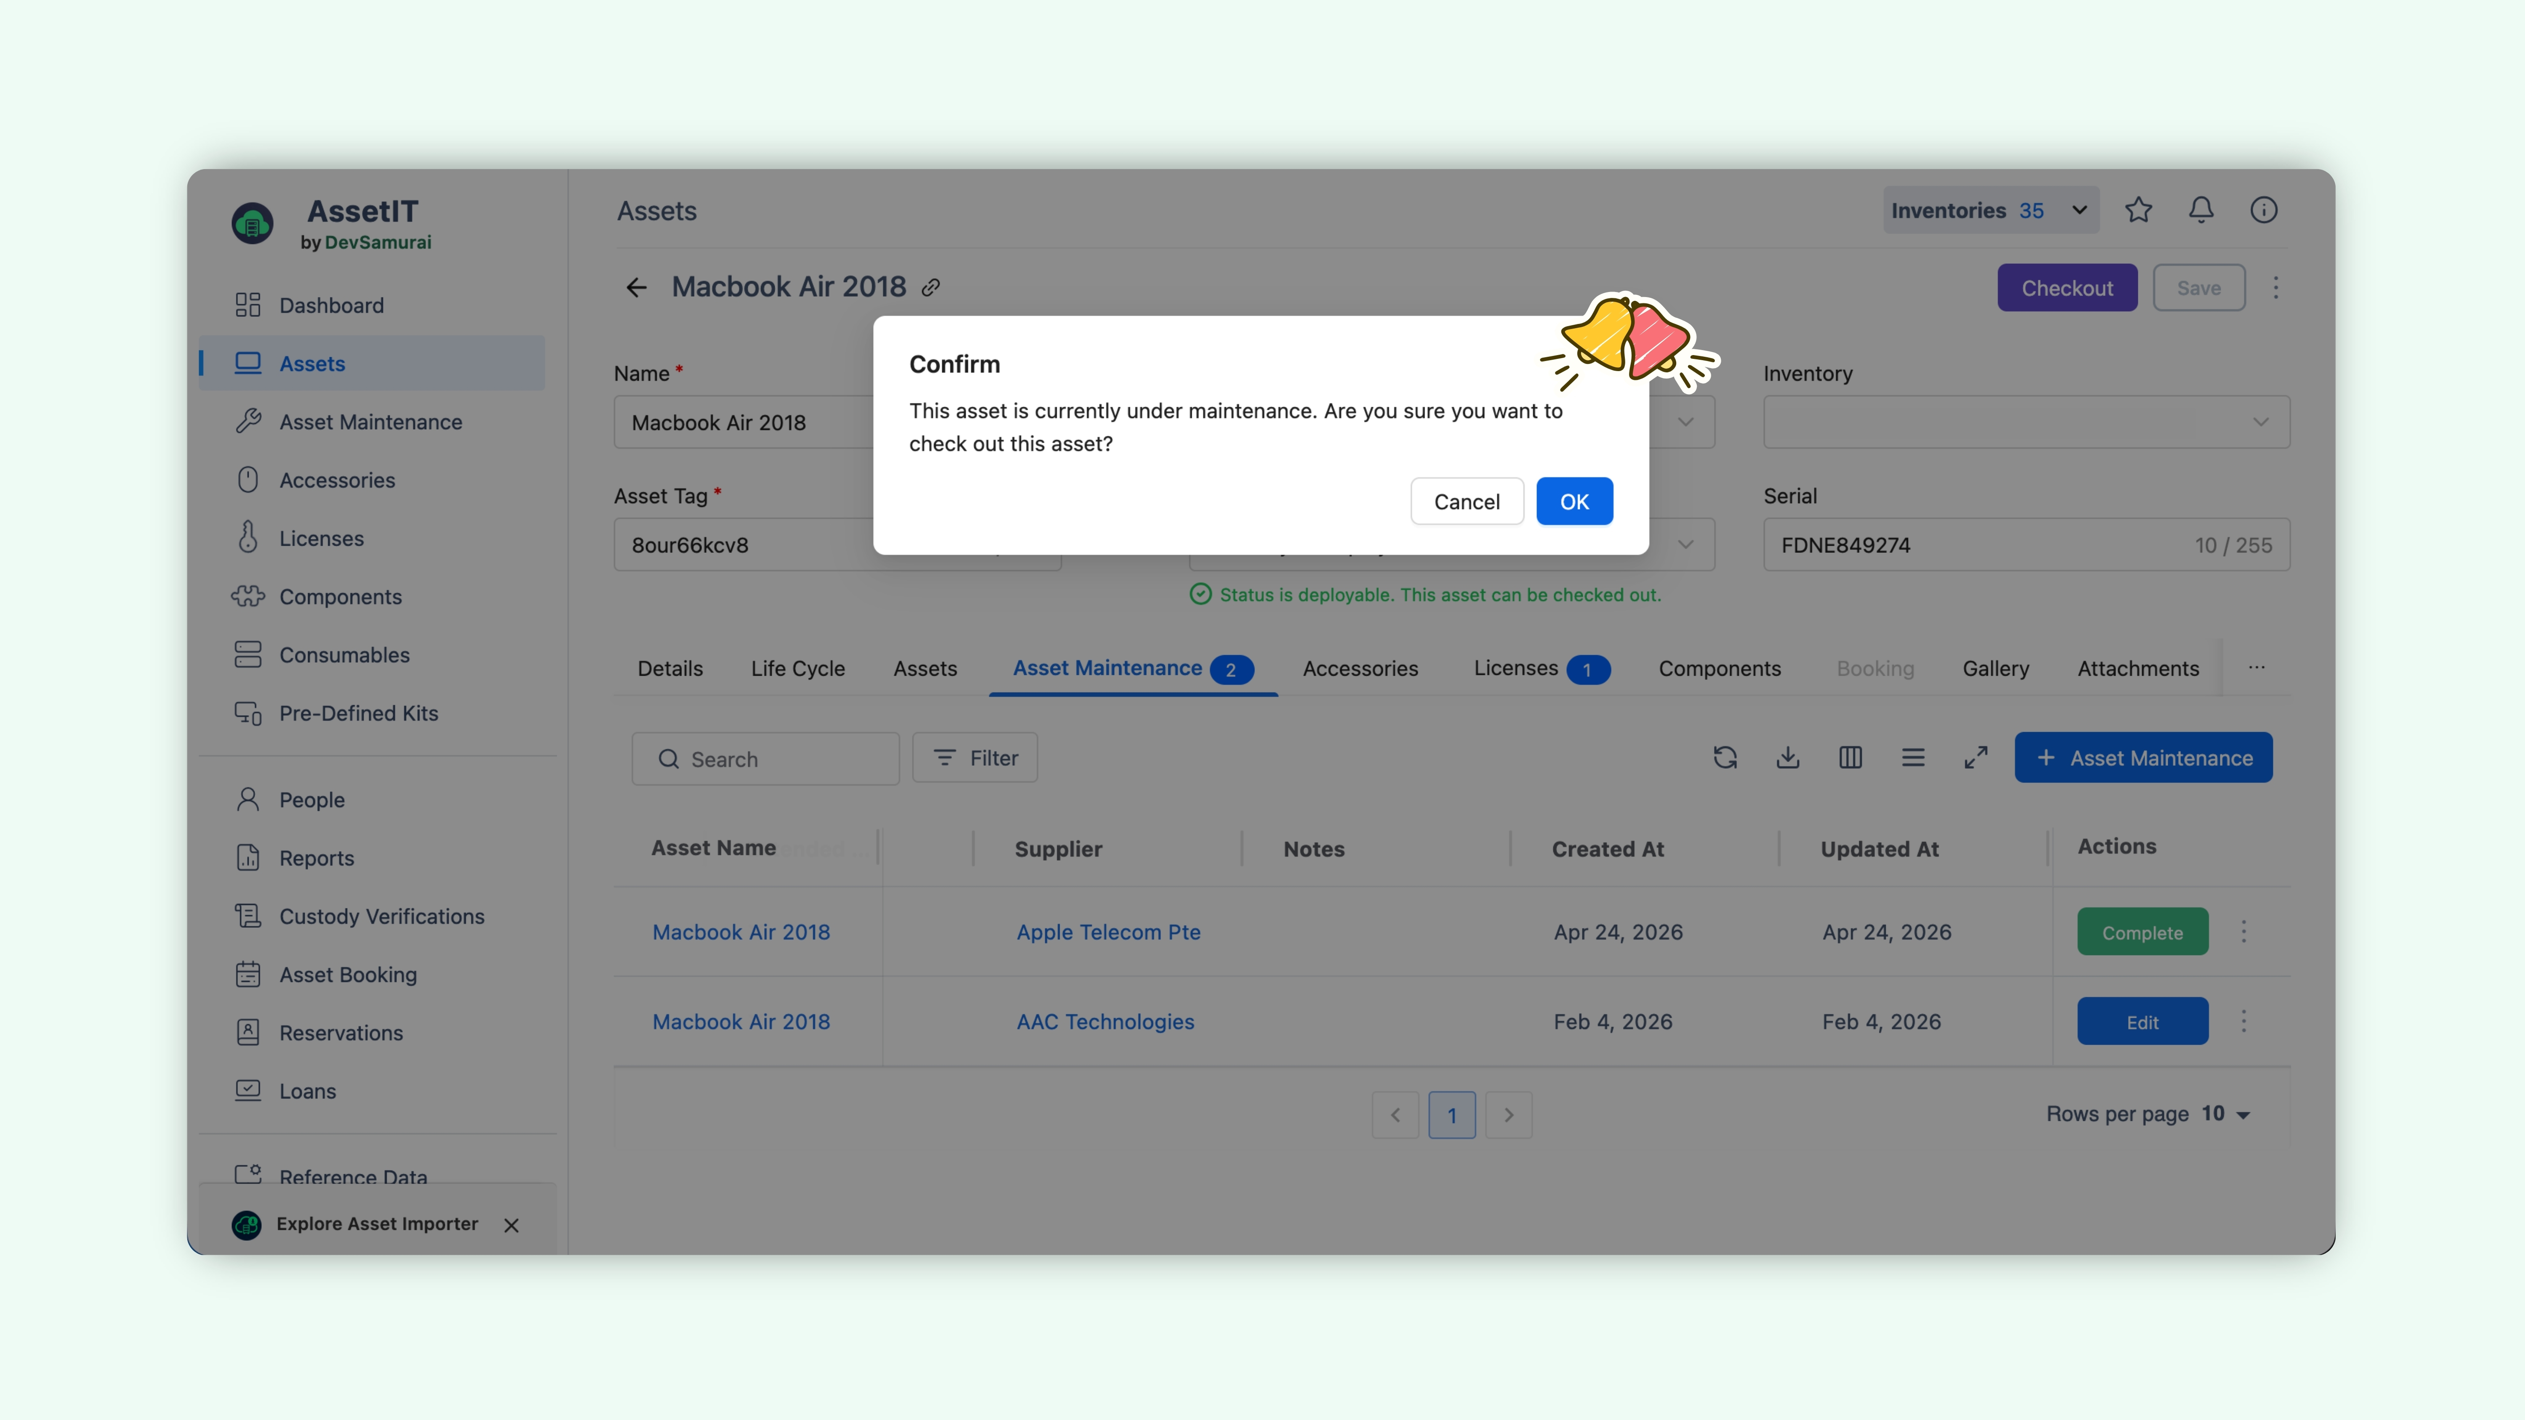This screenshot has width=2525, height=1420.
Task: Open Licenses in the sidebar
Action: [x=321, y=539]
